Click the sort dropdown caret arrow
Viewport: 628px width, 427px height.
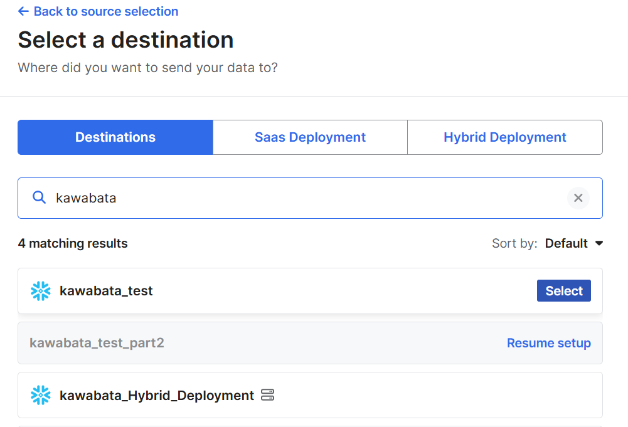[599, 243]
